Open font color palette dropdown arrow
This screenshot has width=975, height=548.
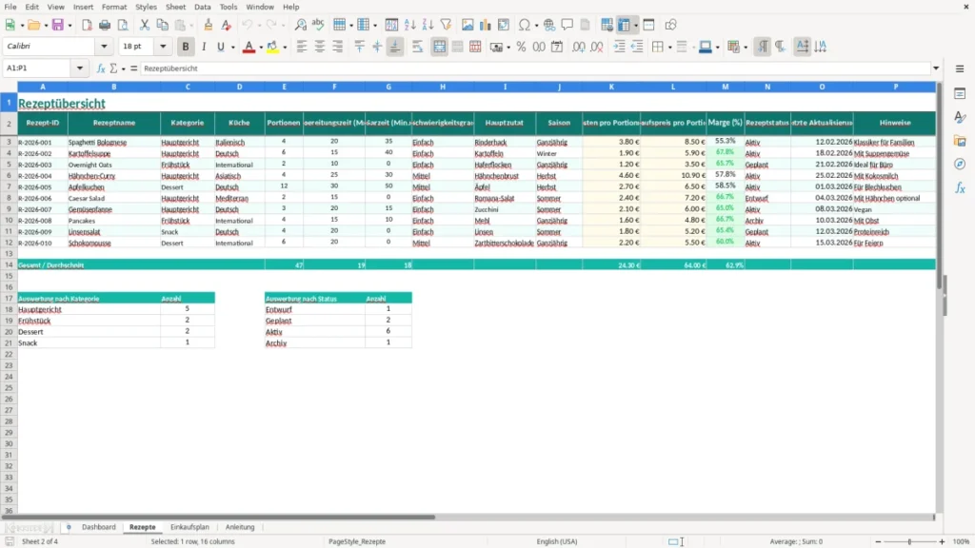(260, 47)
